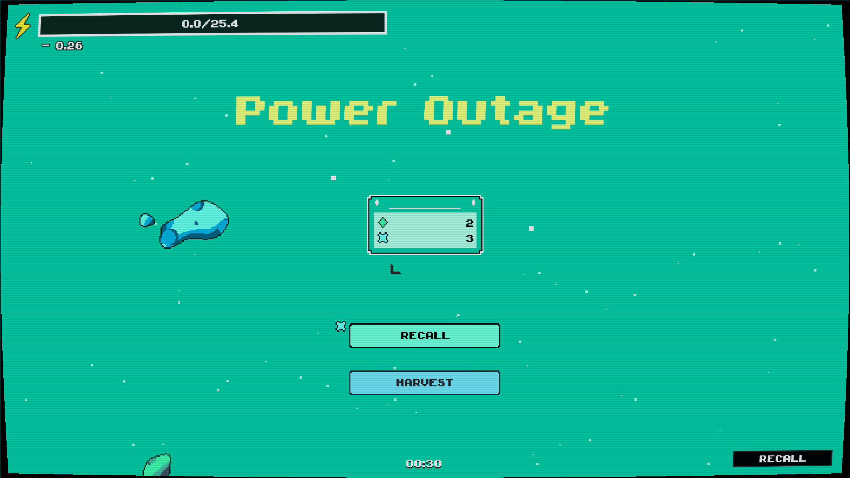Click the quantity value 3 for crystals
The image size is (850, 478).
tap(469, 237)
